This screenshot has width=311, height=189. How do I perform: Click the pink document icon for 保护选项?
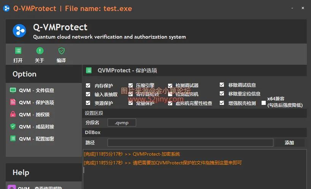[13, 102]
